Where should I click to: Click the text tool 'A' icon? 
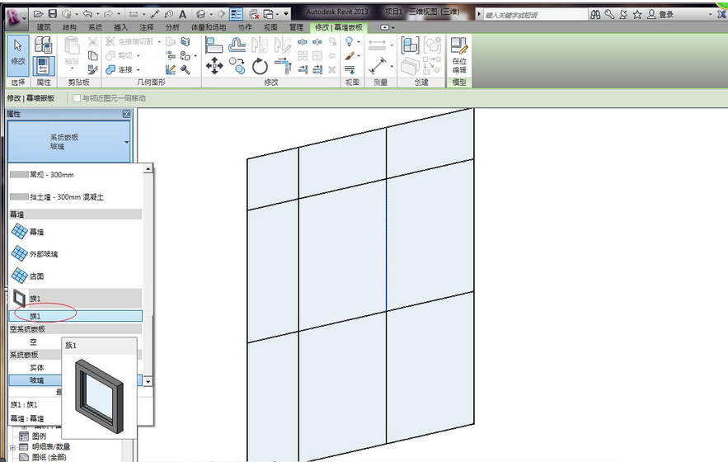coord(181,14)
